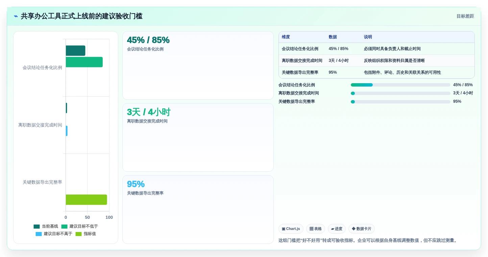The height and width of the screenshot is (257, 488).
Task: Click the light blue 建议目标不高于 legend swatch
Action: click(39, 234)
